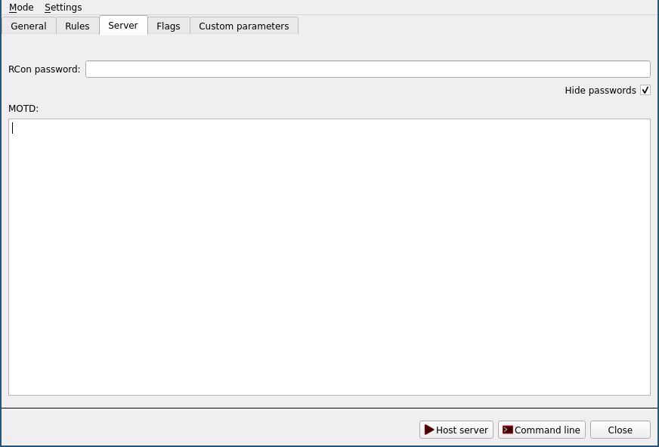This screenshot has width=659, height=447.
Task: Click the separator line above the bottom buttons
Action: [329, 408]
